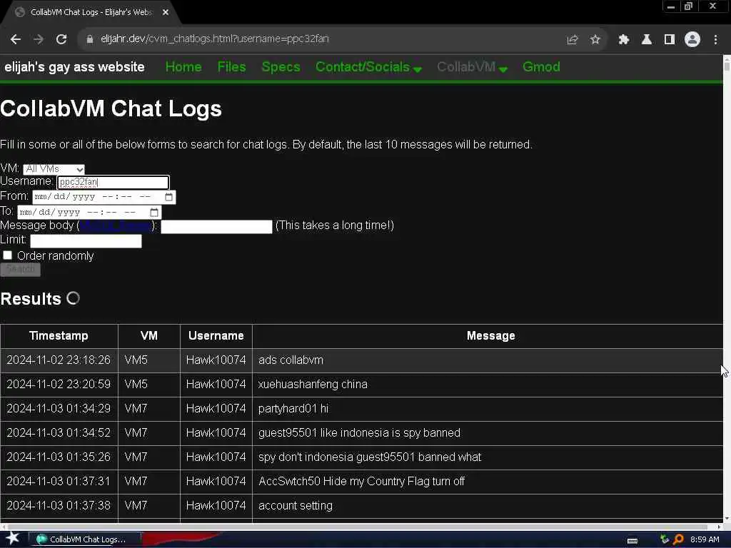Select message 'AccSwtch50 Hide my Country Flag turn off'
The height and width of the screenshot is (548, 731).
pos(361,482)
